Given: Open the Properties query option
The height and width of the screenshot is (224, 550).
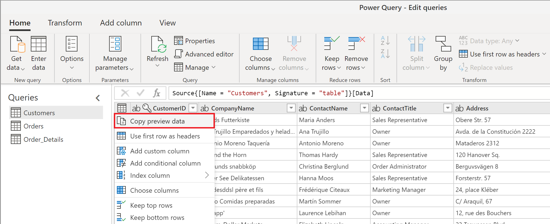Looking at the screenshot, I should (x=195, y=41).
